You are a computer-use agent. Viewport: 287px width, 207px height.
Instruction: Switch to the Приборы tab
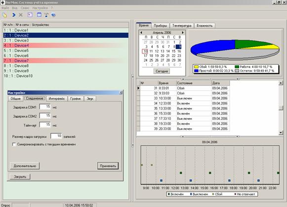[x=161, y=26]
